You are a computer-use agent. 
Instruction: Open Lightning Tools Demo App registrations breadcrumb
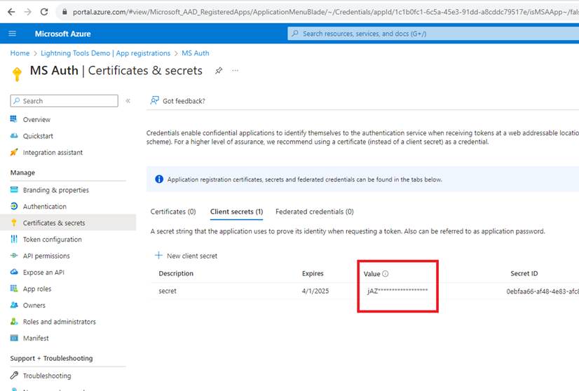pyautogui.click(x=105, y=53)
